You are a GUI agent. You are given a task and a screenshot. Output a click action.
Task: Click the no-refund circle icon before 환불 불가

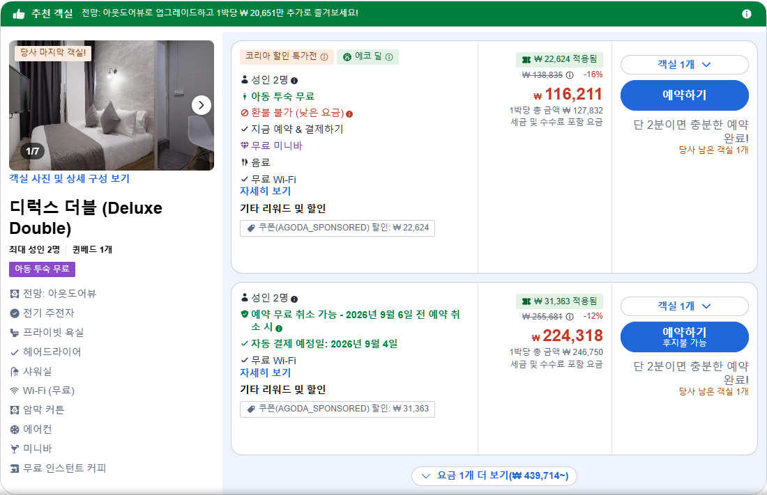(x=245, y=113)
